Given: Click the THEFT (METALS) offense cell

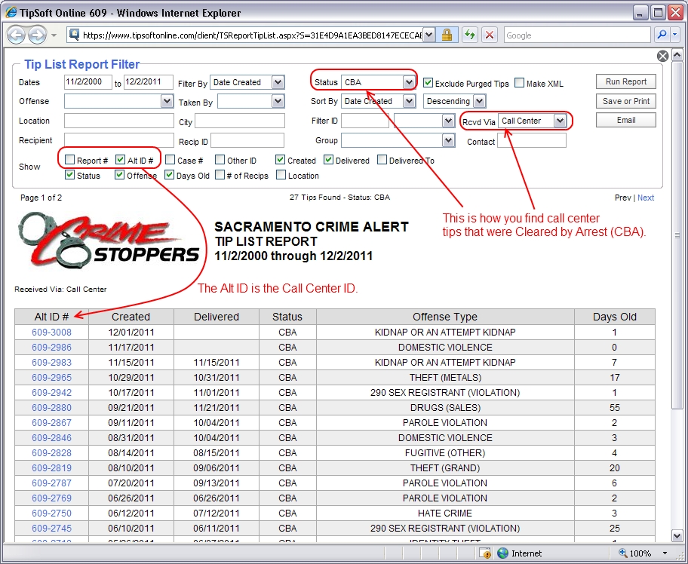Looking at the screenshot, I should [445, 377].
